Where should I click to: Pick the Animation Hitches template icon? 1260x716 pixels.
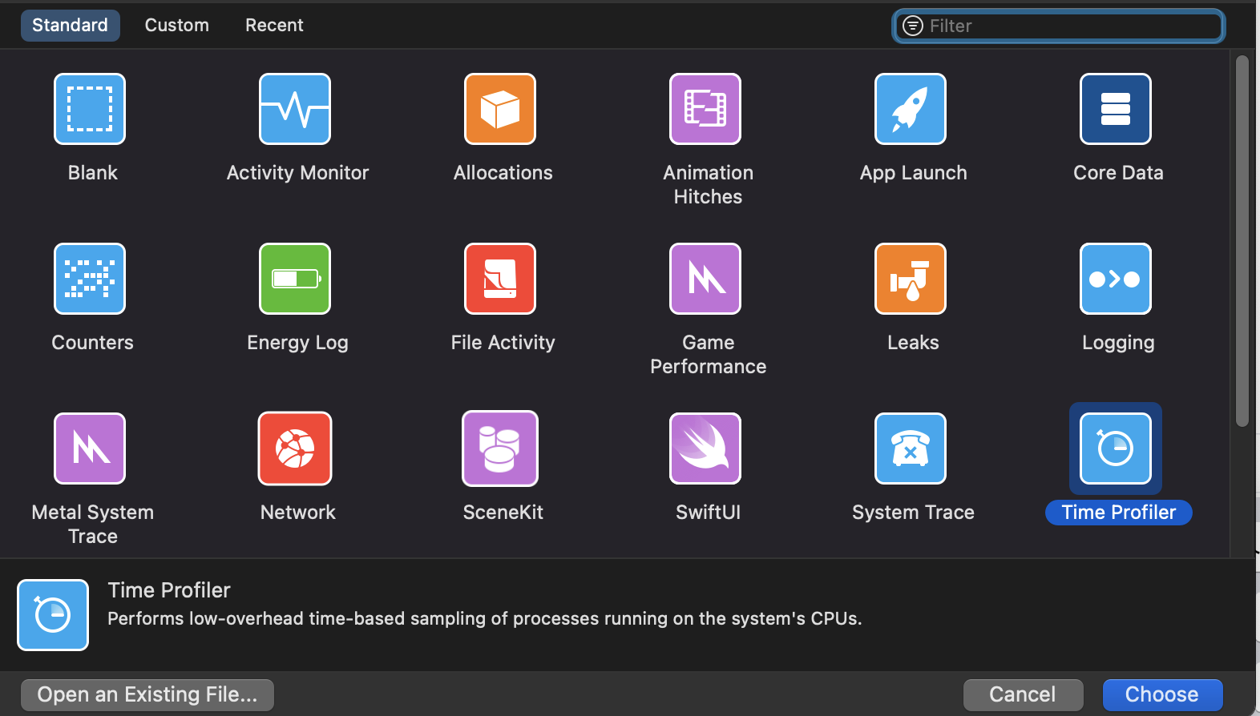pos(705,109)
